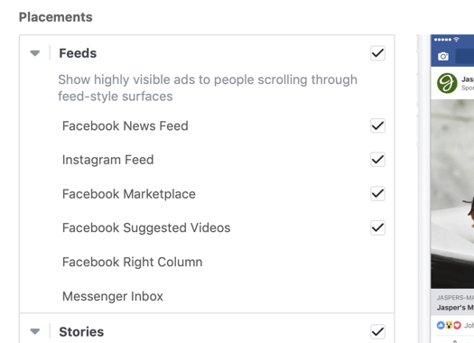The height and width of the screenshot is (343, 474).
Task: Select Messenger Inbox placement row
Action: (207, 296)
